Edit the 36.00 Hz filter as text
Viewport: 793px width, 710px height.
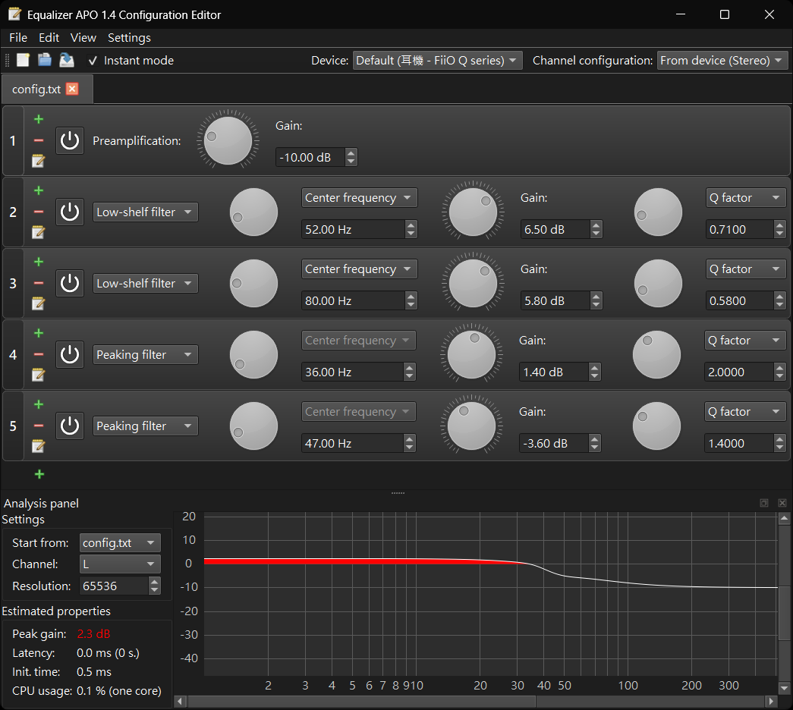point(39,375)
